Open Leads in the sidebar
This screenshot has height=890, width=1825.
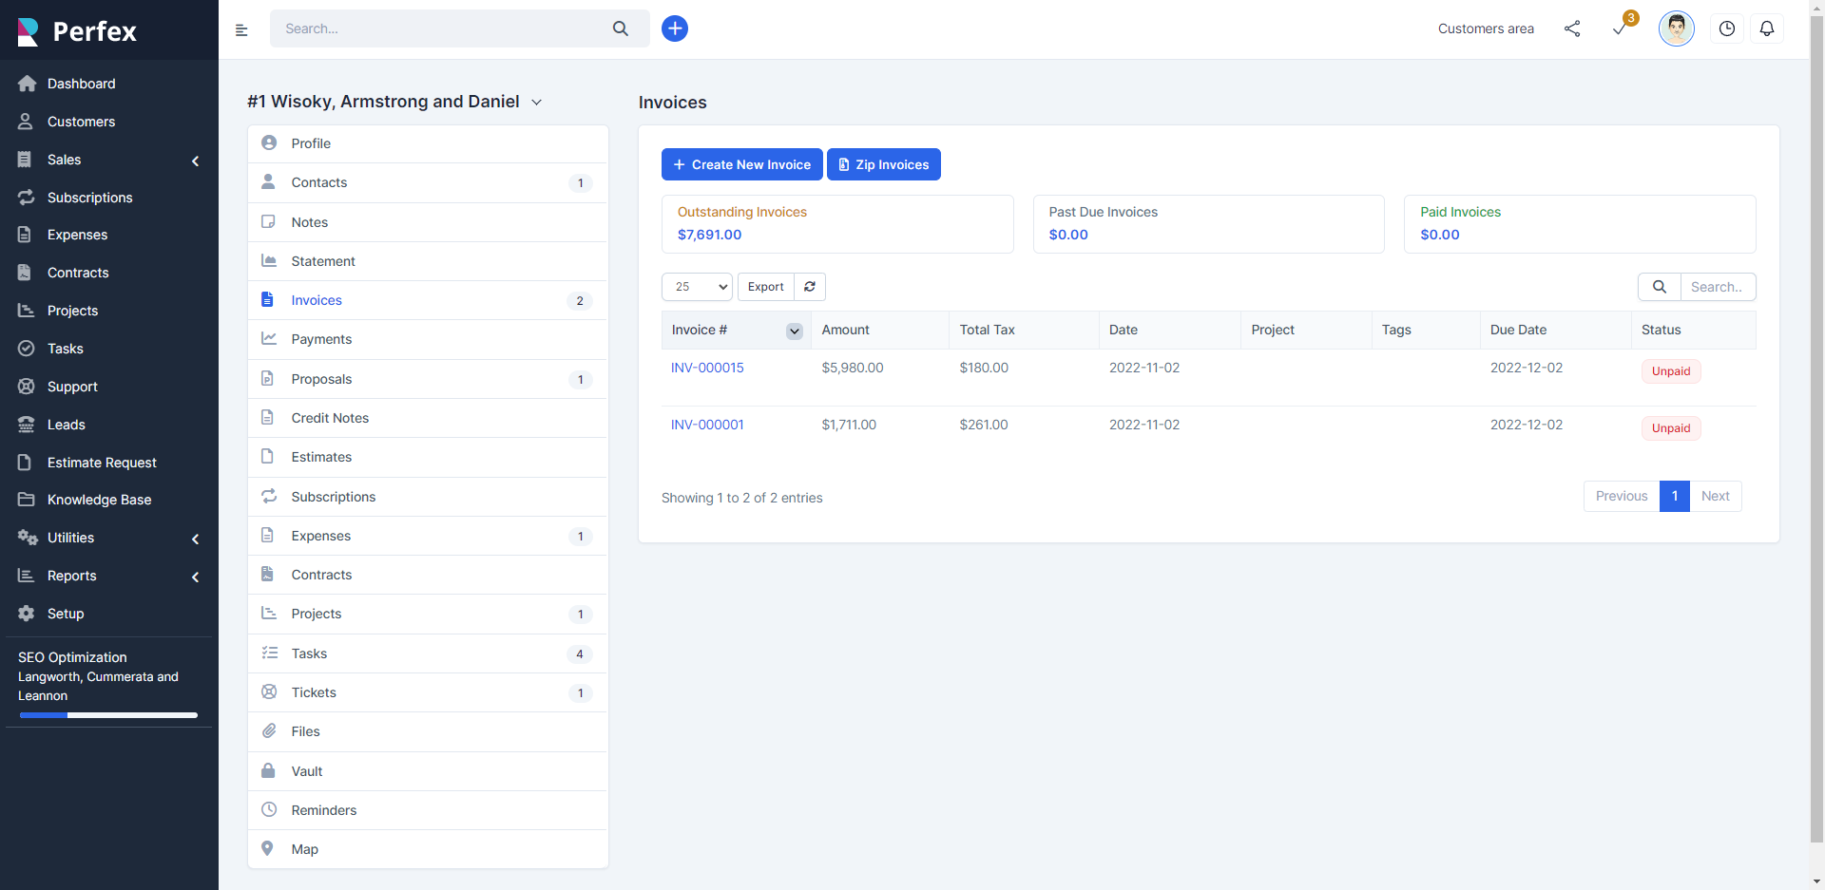(109, 425)
